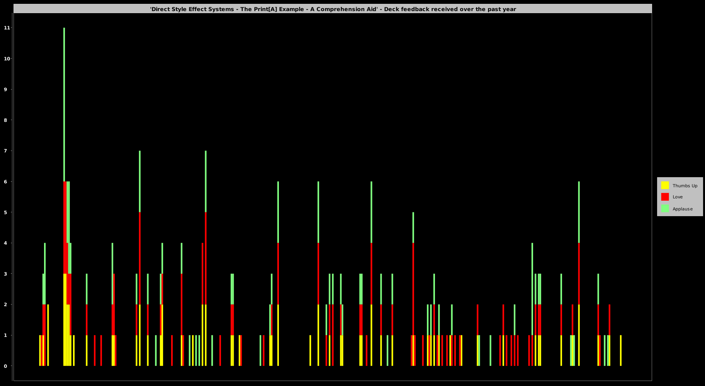Image resolution: width=705 pixels, height=386 pixels.
Task: Click the height-5 bar with red segment up to 4
Action: pyautogui.click(x=413, y=289)
